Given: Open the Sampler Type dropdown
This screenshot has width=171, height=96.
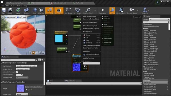Looking at the screenshot, I should (22, 94).
